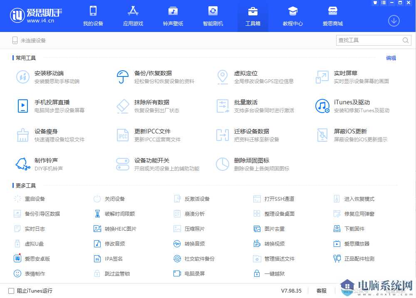Click 转换视频 icon
The image size is (416, 298).
click(x=257, y=244)
